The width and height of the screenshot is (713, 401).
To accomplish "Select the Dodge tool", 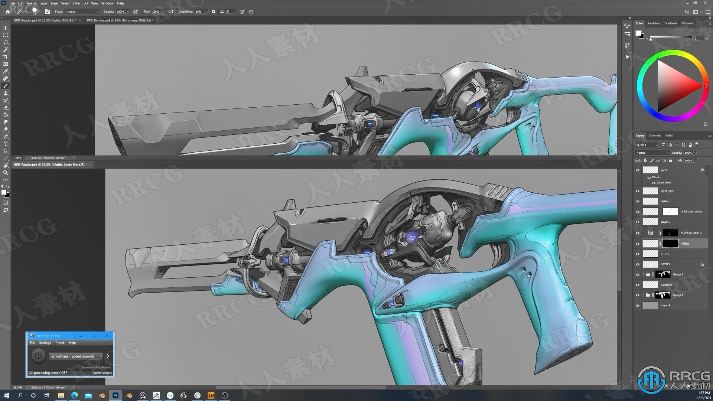I will point(6,129).
